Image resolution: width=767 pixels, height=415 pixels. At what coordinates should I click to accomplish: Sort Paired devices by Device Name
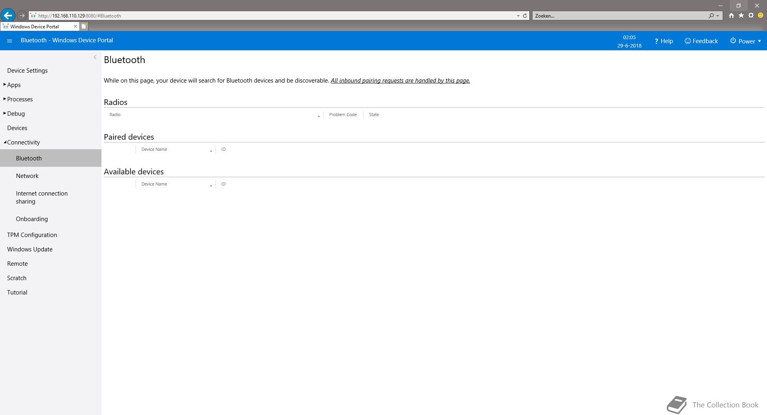pos(176,149)
